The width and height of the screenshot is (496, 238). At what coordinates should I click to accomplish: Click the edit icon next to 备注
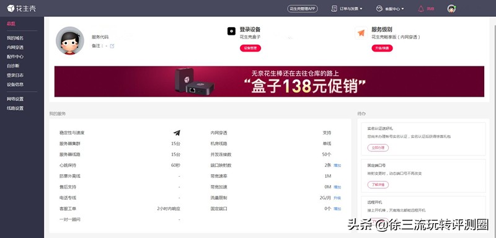click(x=112, y=46)
